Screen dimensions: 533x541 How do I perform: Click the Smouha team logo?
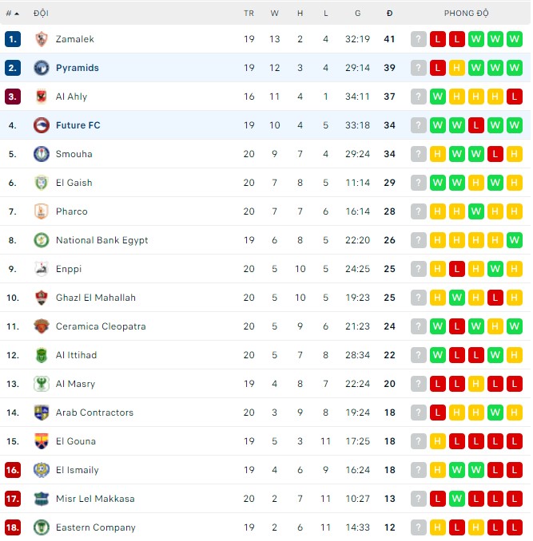click(x=42, y=154)
